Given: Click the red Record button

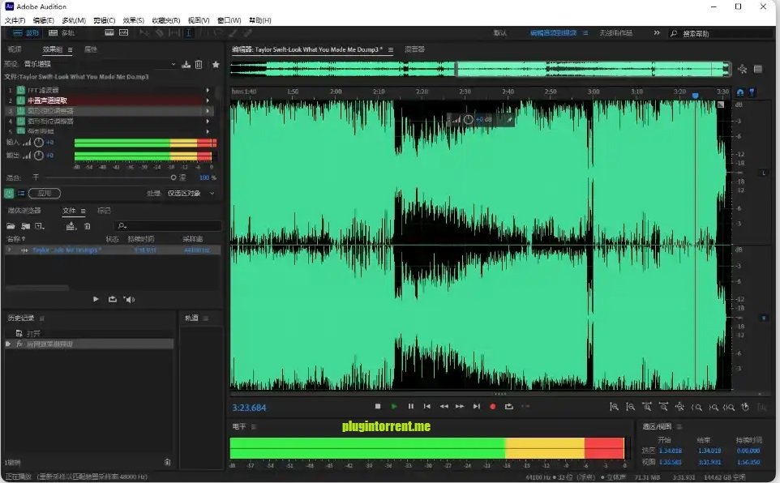Looking at the screenshot, I should tap(492, 406).
